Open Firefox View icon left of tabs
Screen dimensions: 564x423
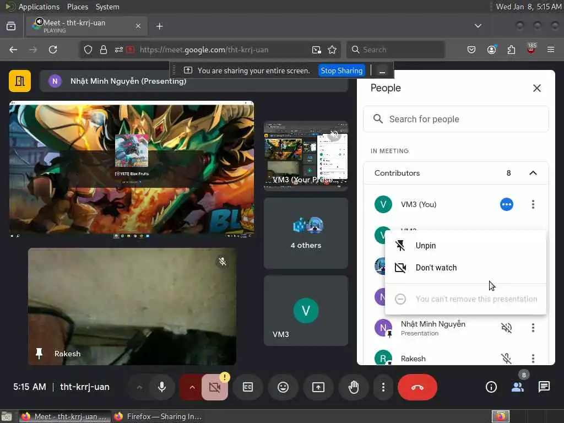(11, 26)
